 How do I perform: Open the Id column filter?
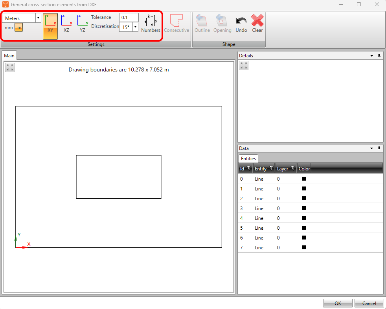point(248,168)
